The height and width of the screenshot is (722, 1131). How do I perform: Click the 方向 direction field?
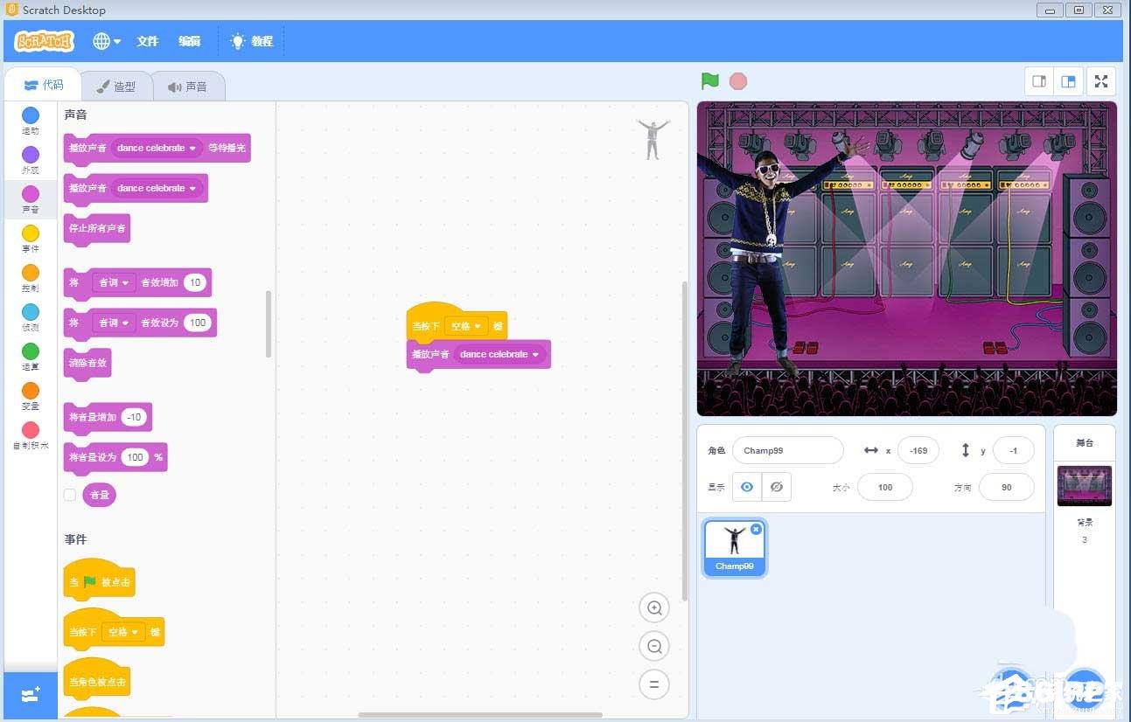point(1007,487)
